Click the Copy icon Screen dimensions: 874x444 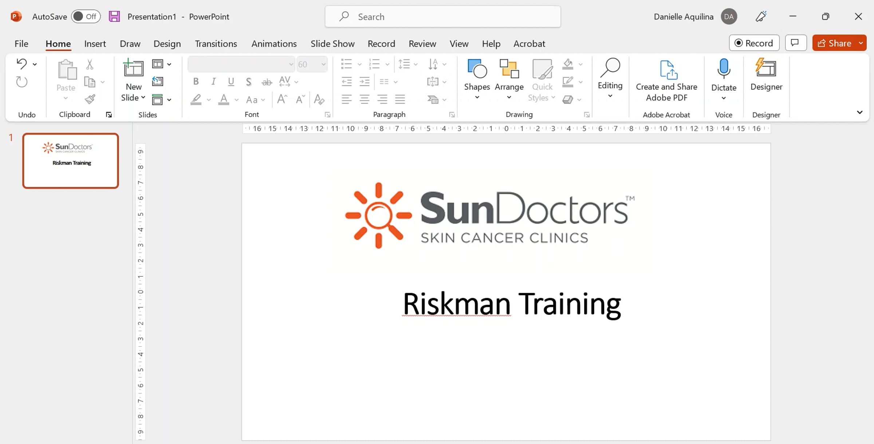pyautogui.click(x=90, y=82)
